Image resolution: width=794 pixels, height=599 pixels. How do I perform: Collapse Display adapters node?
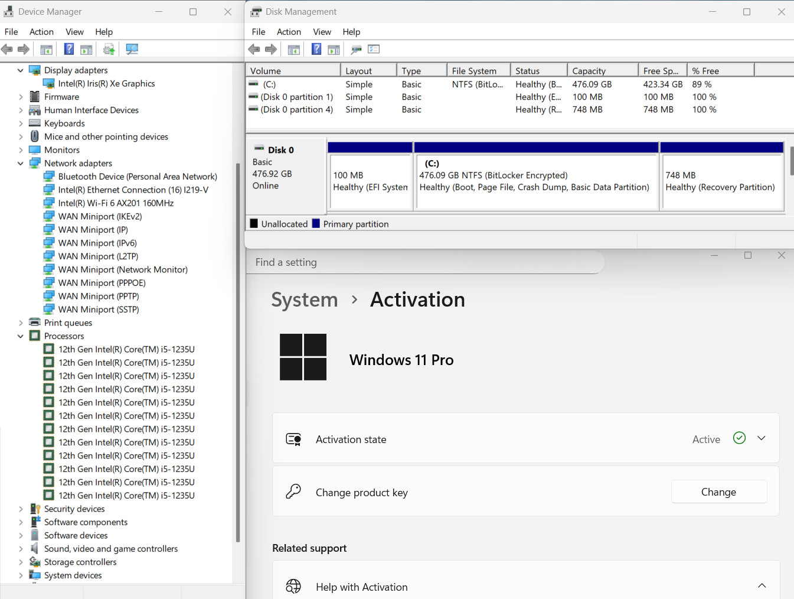[20, 70]
